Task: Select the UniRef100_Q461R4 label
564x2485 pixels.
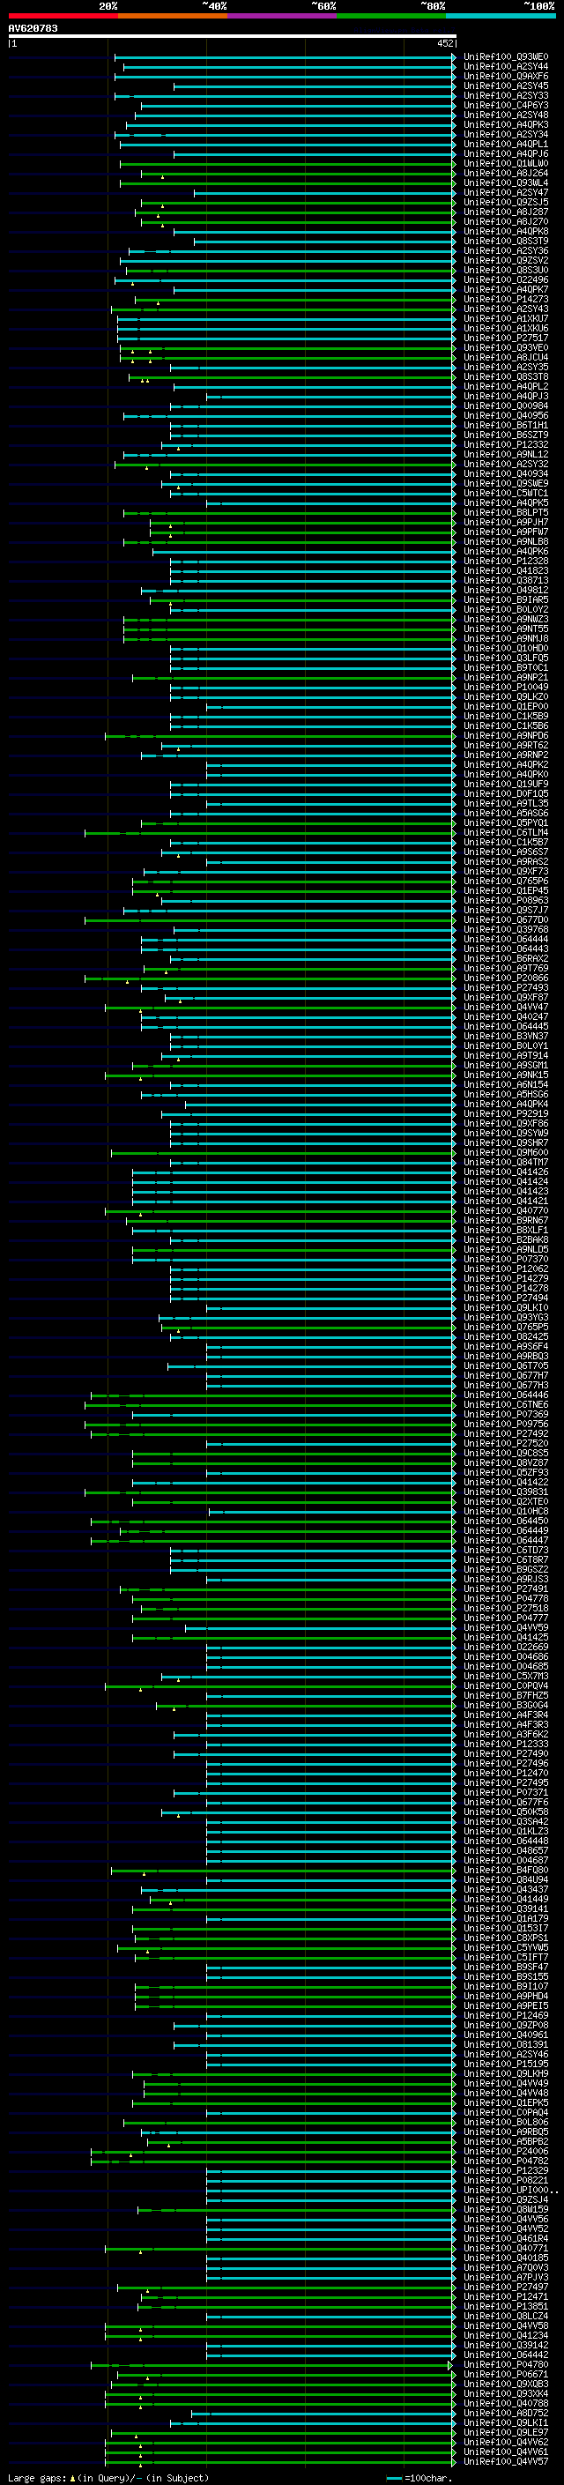Action: (x=506, y=2238)
